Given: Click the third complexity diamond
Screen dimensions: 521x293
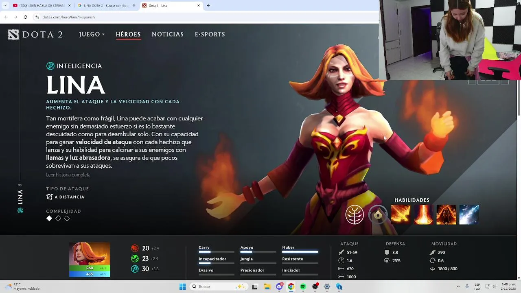Looking at the screenshot, I should click(67, 219).
